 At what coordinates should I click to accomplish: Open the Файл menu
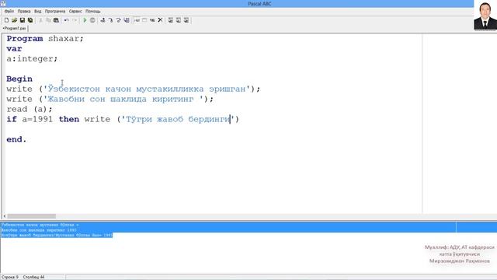[x=9, y=11]
